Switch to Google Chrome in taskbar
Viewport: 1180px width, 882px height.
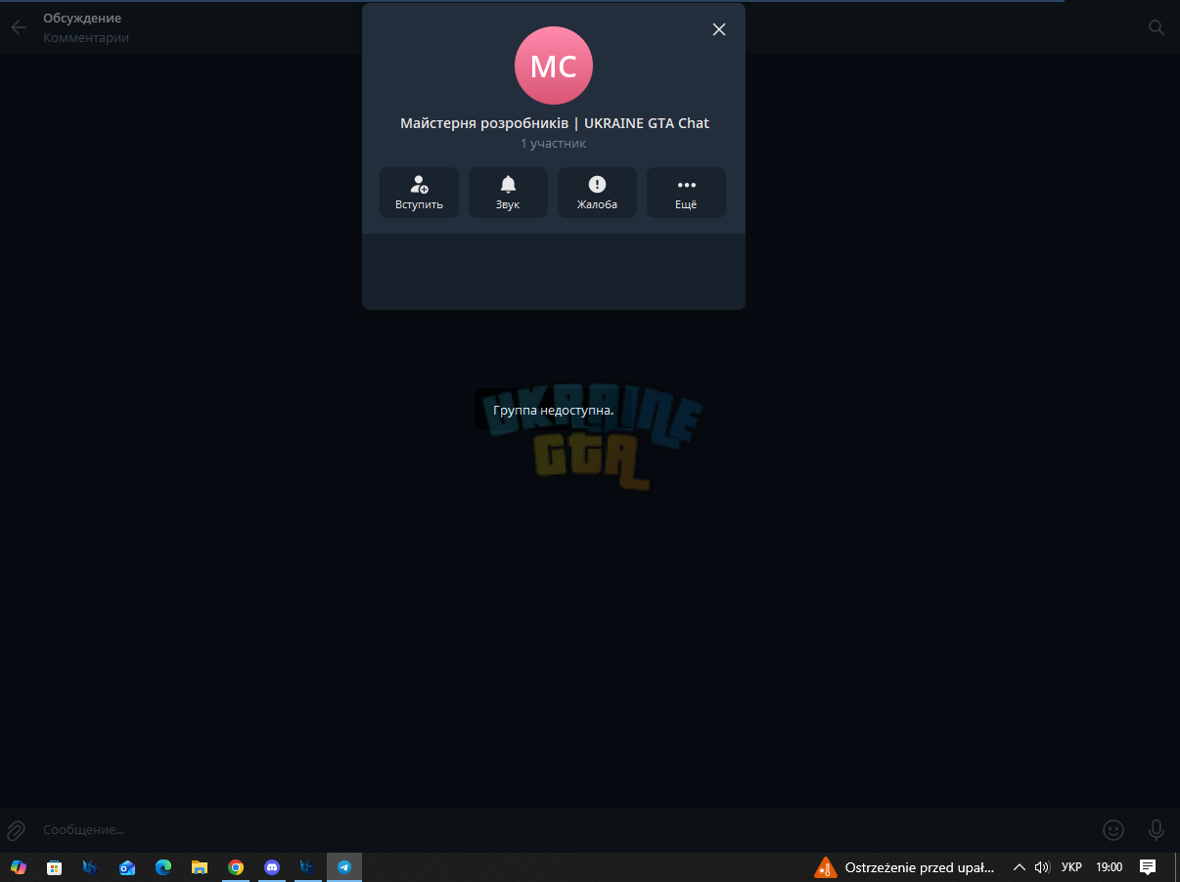pos(236,867)
